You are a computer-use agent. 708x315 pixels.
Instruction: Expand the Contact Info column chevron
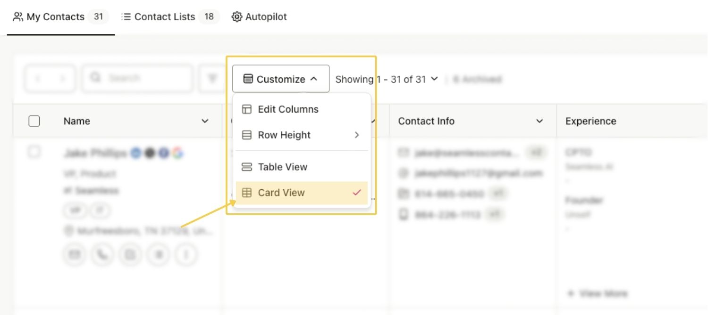coord(539,121)
